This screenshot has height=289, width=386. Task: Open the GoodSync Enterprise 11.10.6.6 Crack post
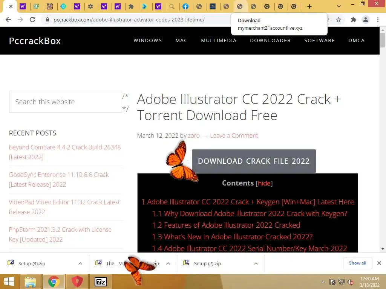point(58,179)
